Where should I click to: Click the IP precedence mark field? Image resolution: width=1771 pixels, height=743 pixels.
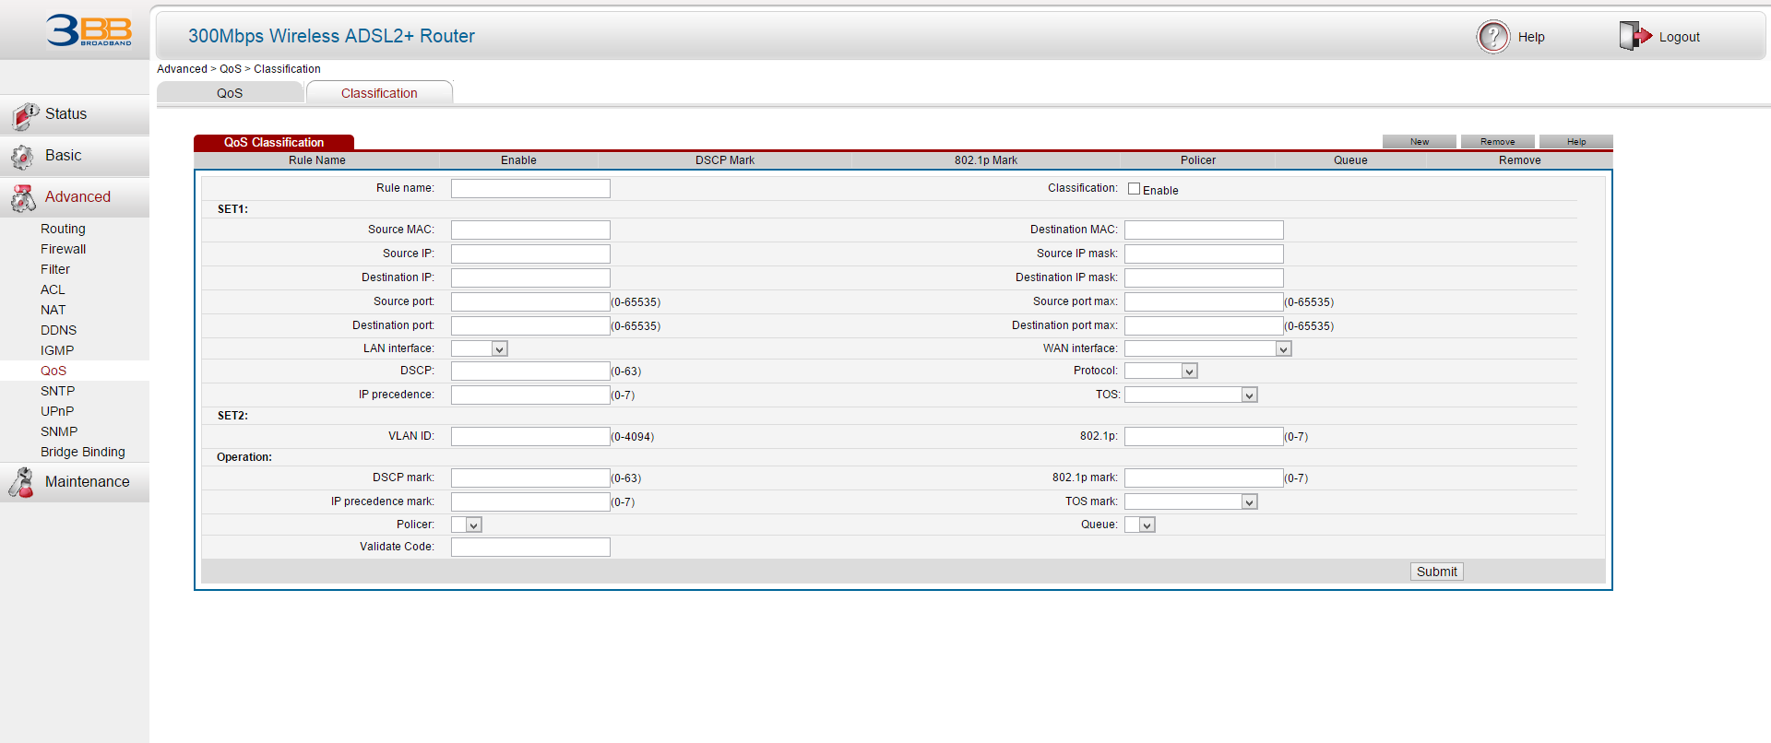click(x=530, y=501)
